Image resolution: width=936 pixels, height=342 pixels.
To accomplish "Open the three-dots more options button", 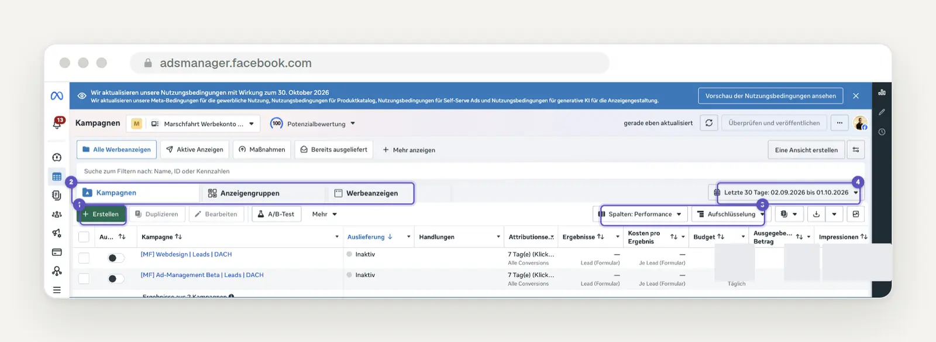I will tap(839, 123).
